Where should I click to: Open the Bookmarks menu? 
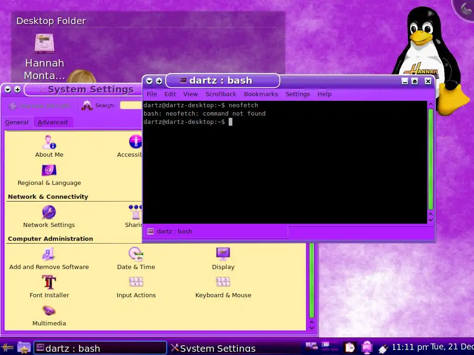click(261, 94)
